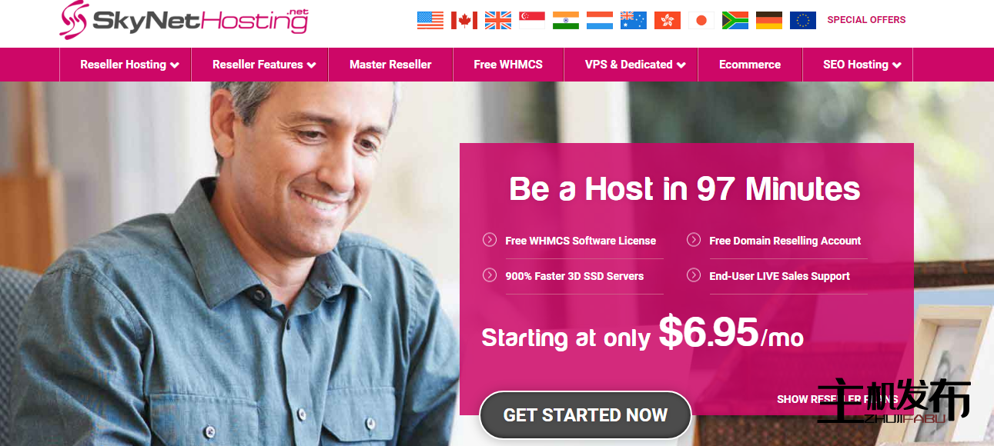Click the United States flag icon
Viewport: 994px width, 446px height.
tap(430, 20)
